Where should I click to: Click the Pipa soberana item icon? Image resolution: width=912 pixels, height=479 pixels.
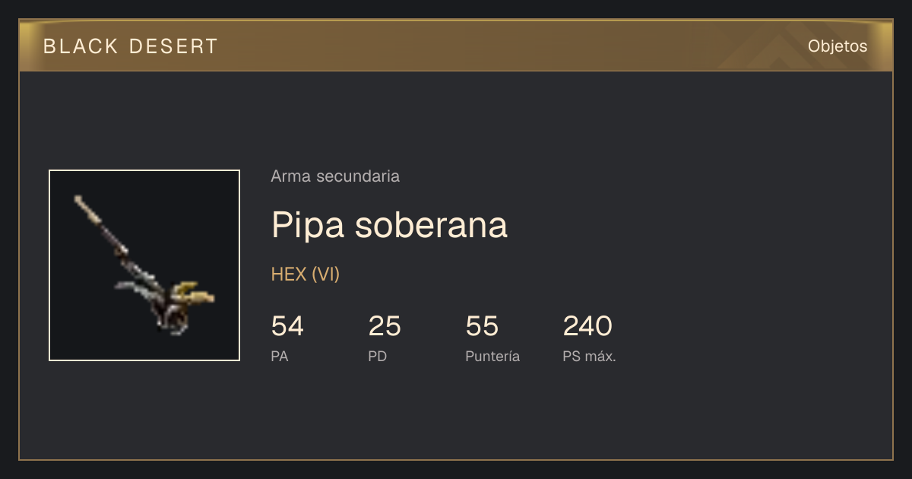click(x=144, y=265)
